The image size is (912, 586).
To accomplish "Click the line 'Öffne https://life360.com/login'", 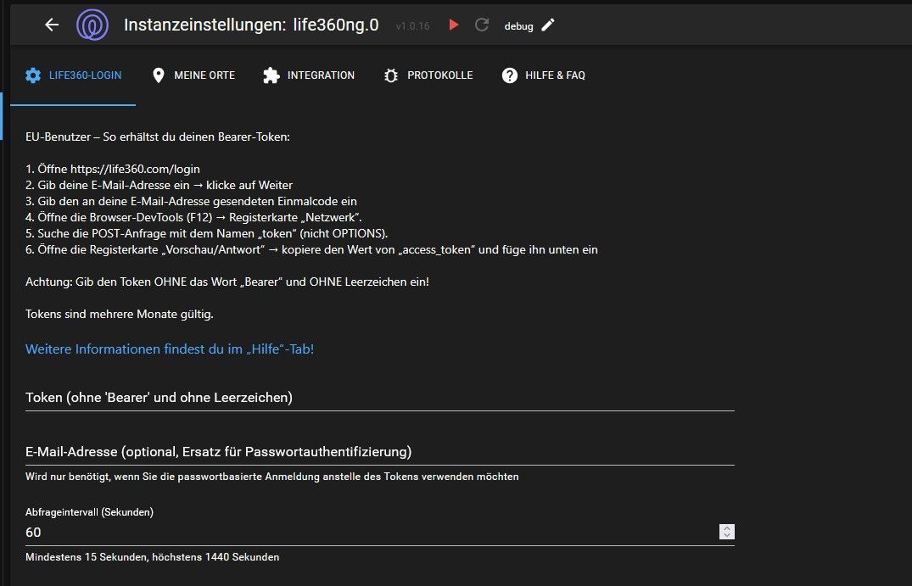I will click(113, 169).
